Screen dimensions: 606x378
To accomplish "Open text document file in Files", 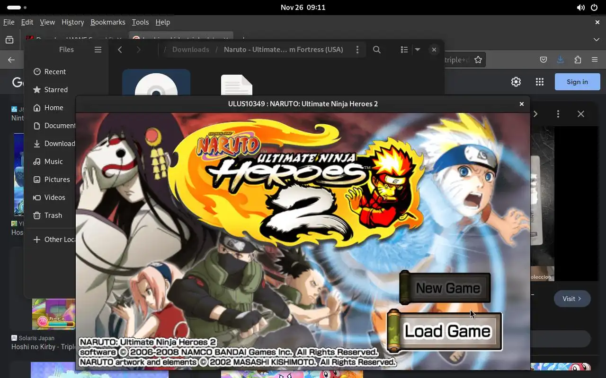I will [x=237, y=85].
